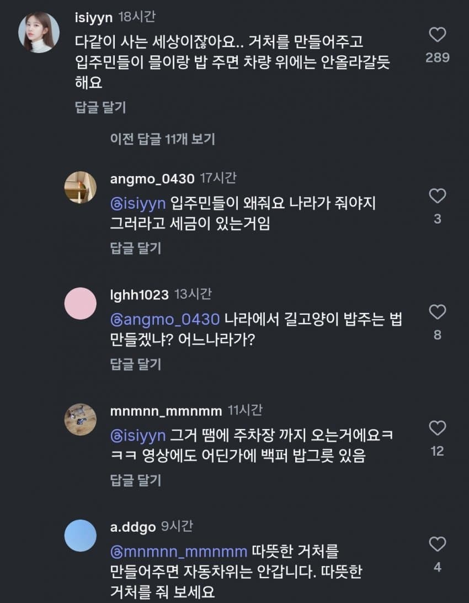Open isiyyn's profile picture

pos(39,31)
